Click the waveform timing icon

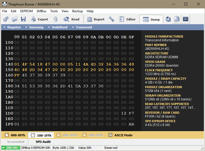pyautogui.click(x=186, y=19)
